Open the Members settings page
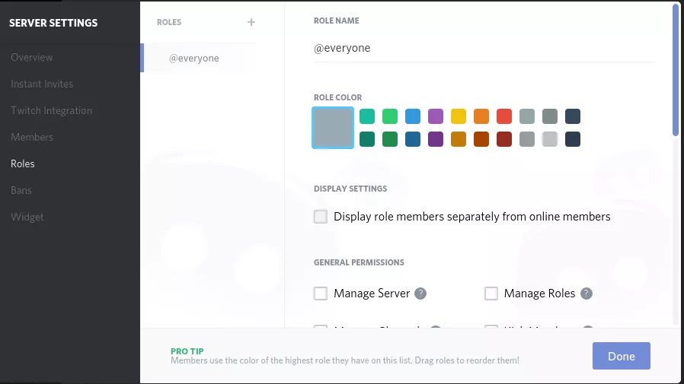 [x=32, y=137]
